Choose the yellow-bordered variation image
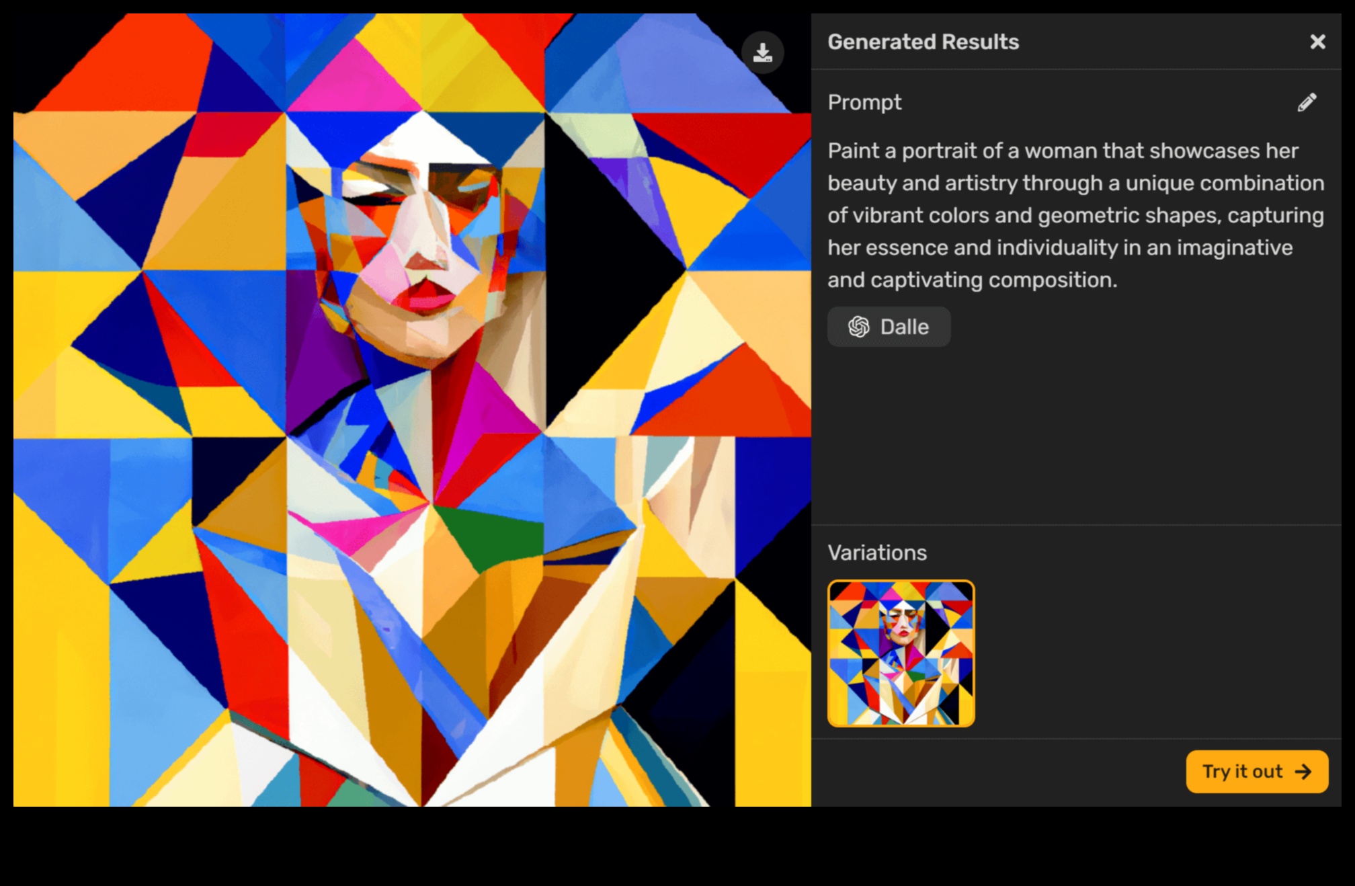Image resolution: width=1355 pixels, height=886 pixels. pos(901,653)
